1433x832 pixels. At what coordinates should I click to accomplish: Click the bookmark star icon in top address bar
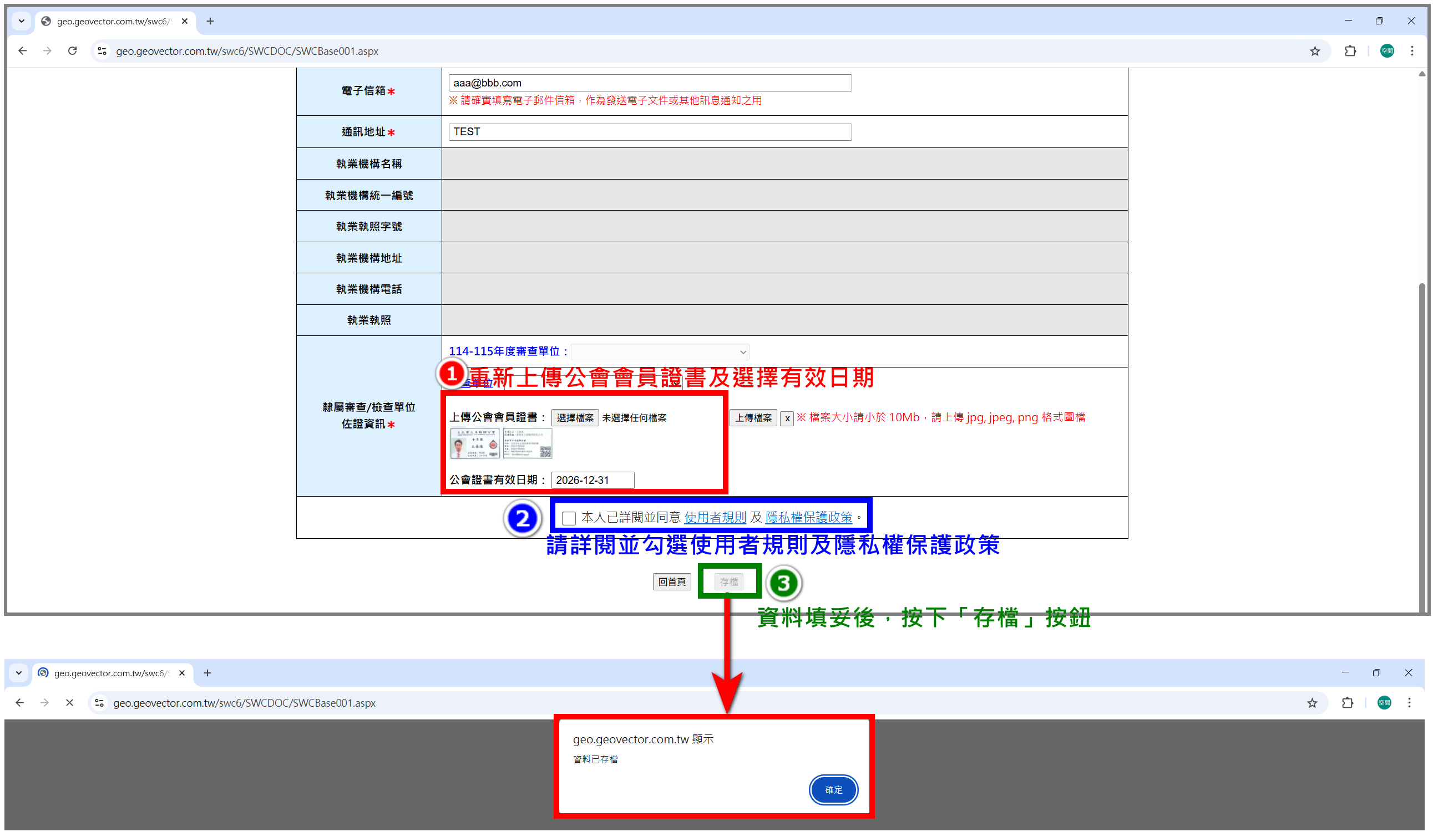pyautogui.click(x=1314, y=51)
